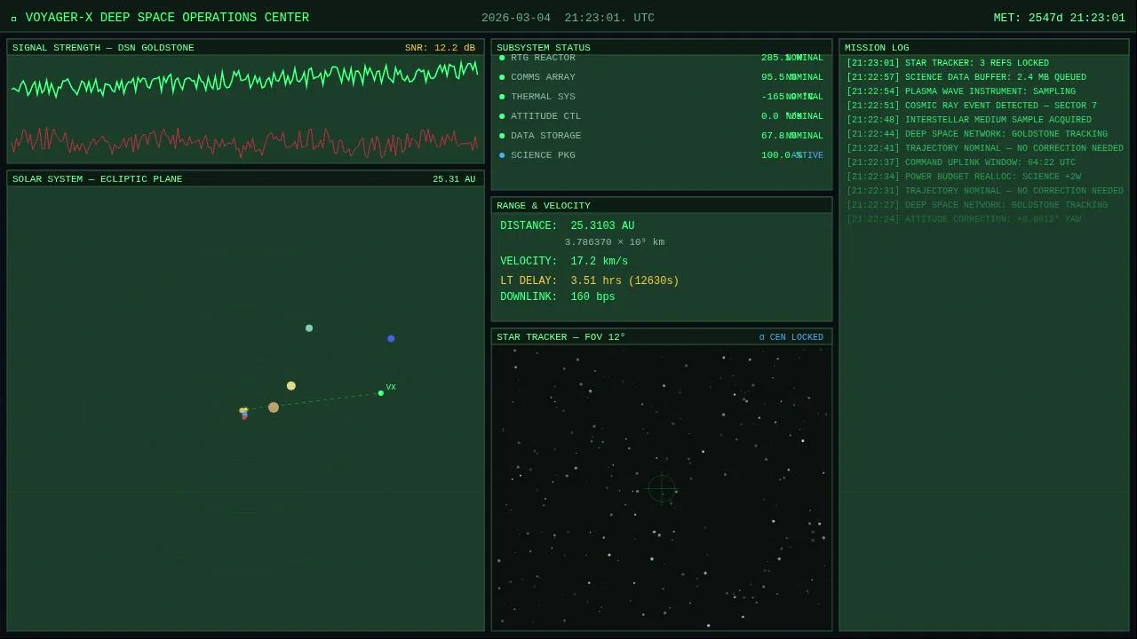Select the 'THERMAL SYS' row label
This screenshot has width=1137, height=639.
(x=543, y=97)
